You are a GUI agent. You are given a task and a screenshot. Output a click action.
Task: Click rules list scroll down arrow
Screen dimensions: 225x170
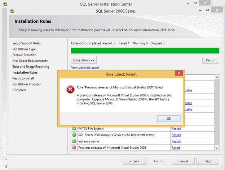(217, 148)
